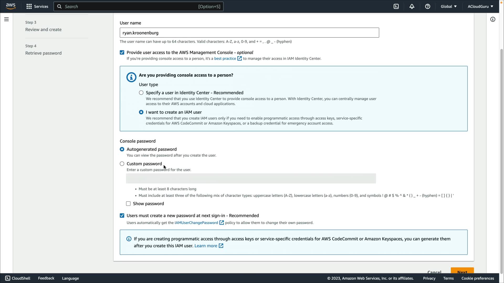Screen dimensions: 504x283
Task: Launch CloudShell from top bar icon
Action: click(x=396, y=6)
